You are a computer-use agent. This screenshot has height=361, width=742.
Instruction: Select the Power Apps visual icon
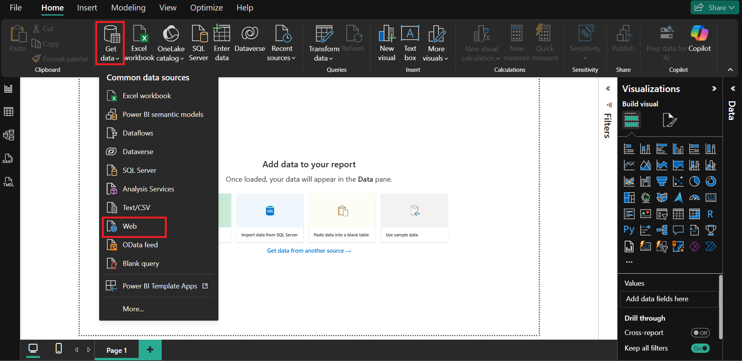(694, 246)
